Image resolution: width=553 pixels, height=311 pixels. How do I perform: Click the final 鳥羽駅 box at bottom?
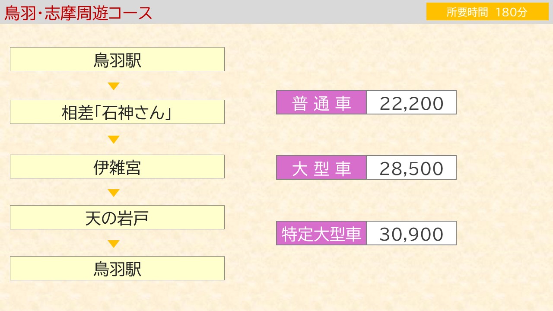(x=117, y=268)
